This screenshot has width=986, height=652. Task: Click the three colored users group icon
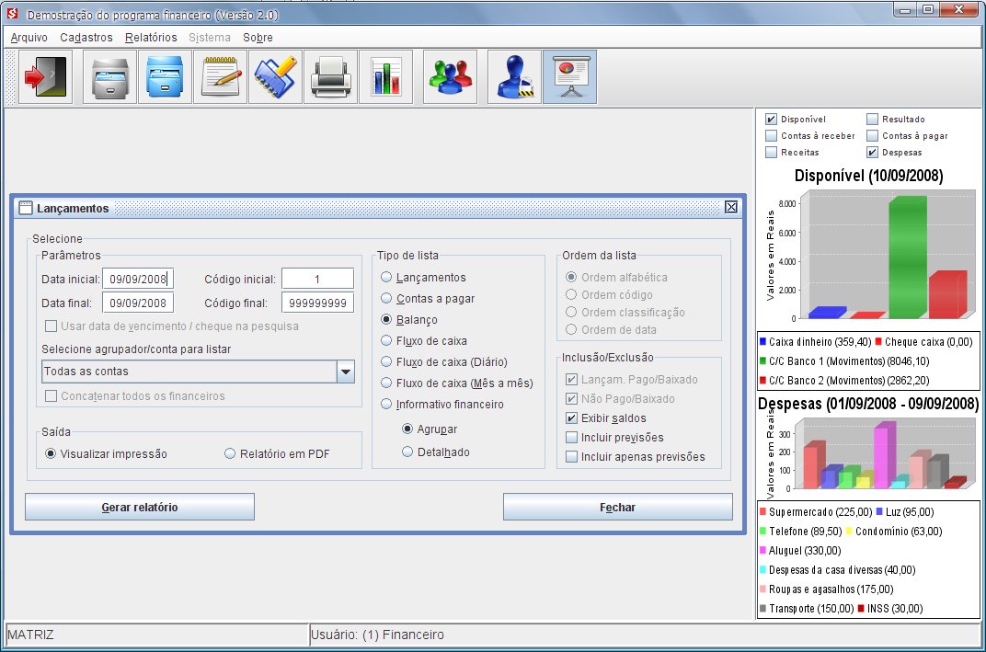pos(451,76)
